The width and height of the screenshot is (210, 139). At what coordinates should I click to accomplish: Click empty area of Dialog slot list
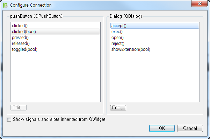155,77
